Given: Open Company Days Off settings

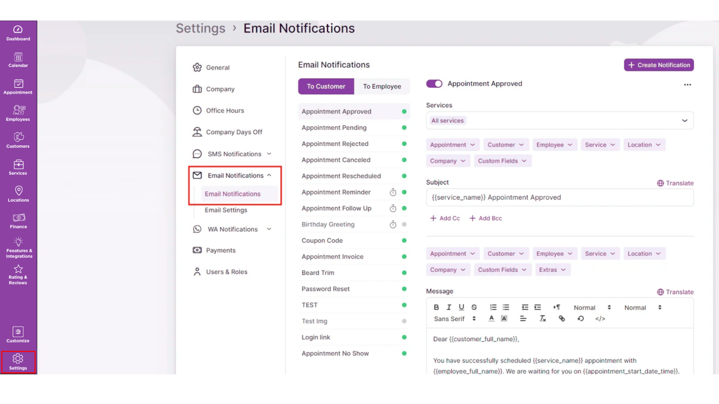Looking at the screenshot, I should [x=228, y=132].
